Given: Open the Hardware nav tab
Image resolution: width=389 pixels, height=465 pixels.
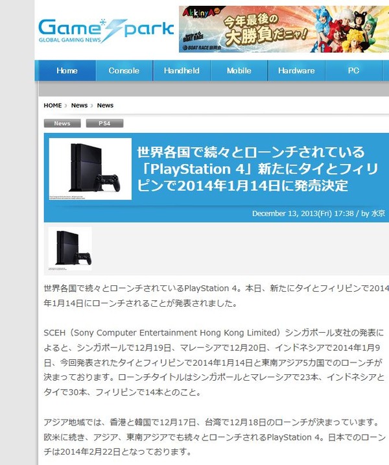Looking at the screenshot, I should 296,71.
